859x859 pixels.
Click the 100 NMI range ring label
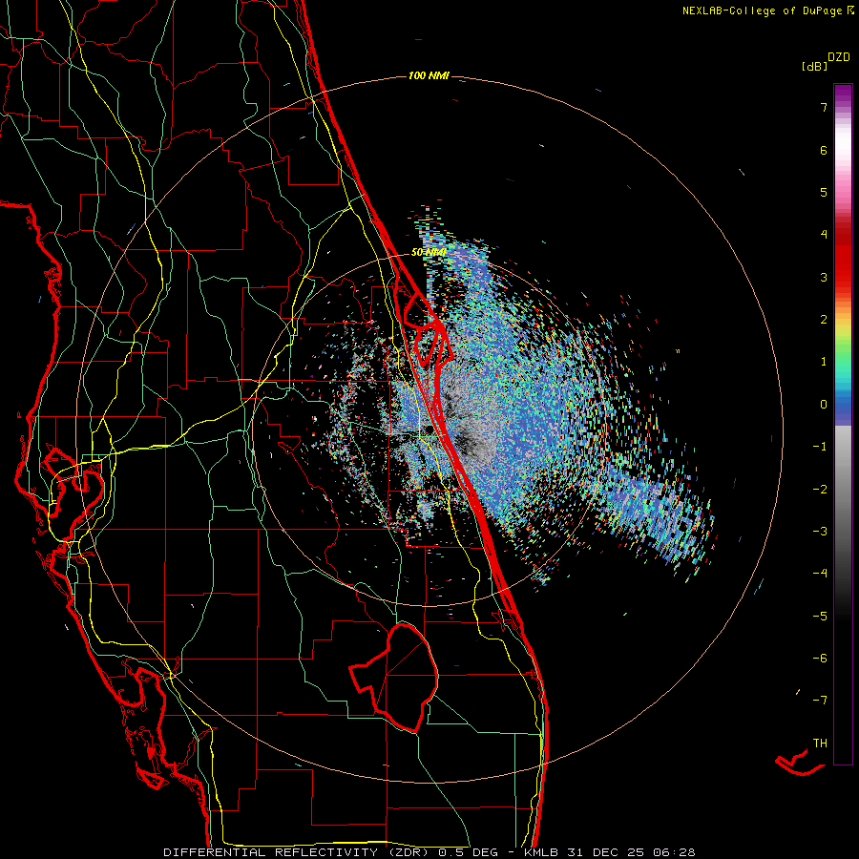click(x=429, y=75)
